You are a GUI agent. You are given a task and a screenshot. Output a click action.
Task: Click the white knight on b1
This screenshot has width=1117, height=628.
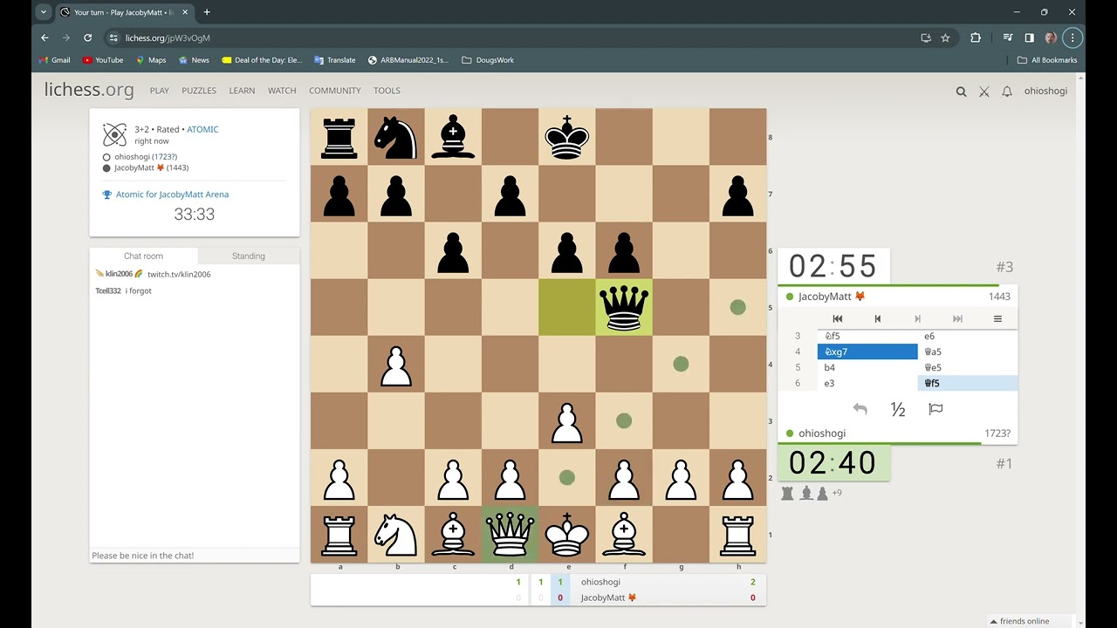tap(396, 535)
